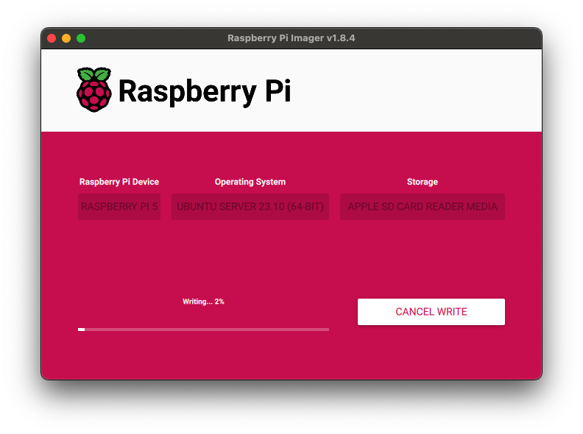Click the large "Raspberry Pi" wordmark text

204,91
